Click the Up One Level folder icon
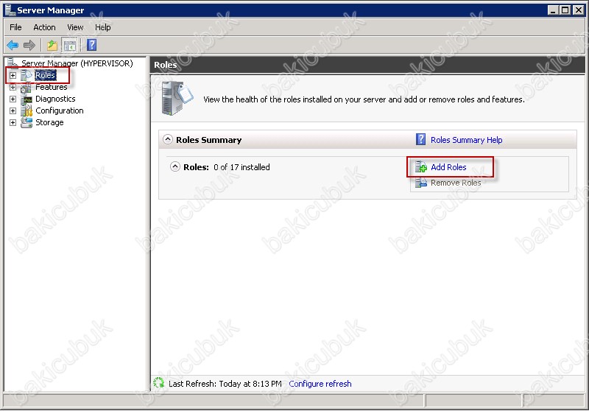Image resolution: width=589 pixels, height=411 pixels. click(x=52, y=46)
